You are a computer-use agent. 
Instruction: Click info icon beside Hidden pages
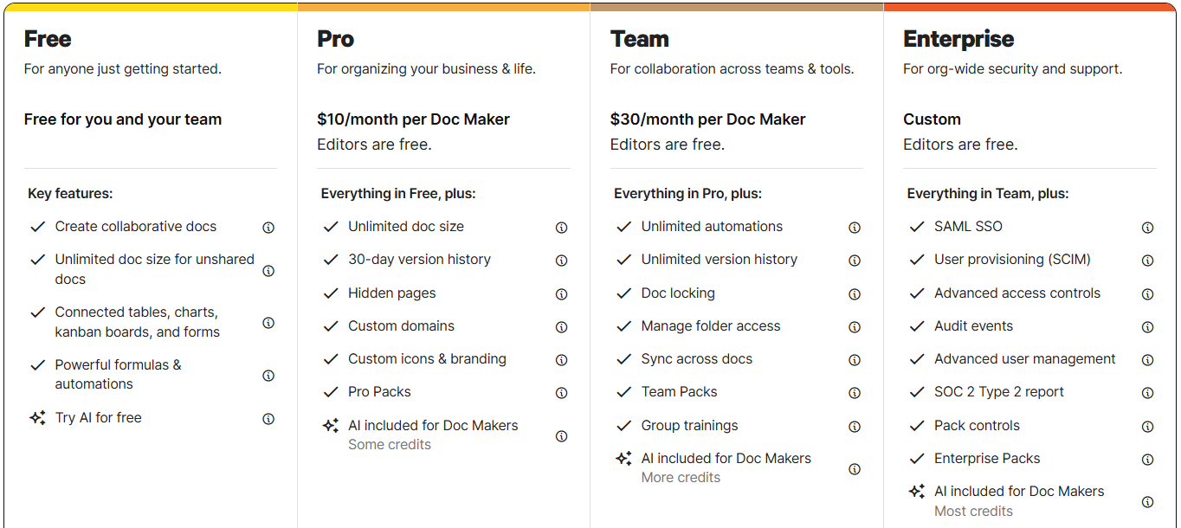(x=561, y=294)
